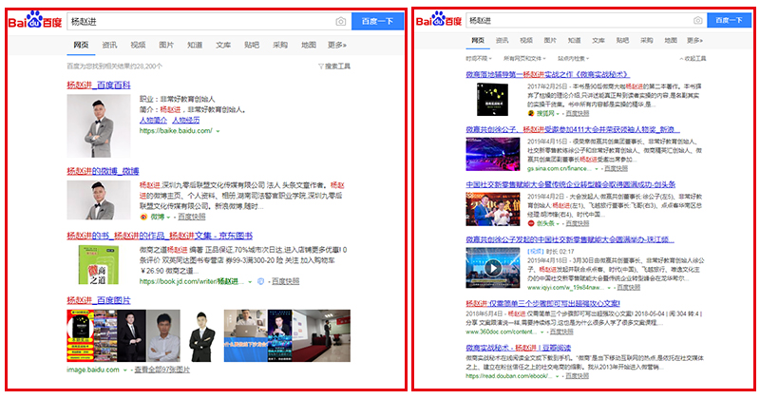Screen dimensions: 760x399
Task: Open the 时间不限 time filter dropdown
Action: pyautogui.click(x=478, y=58)
